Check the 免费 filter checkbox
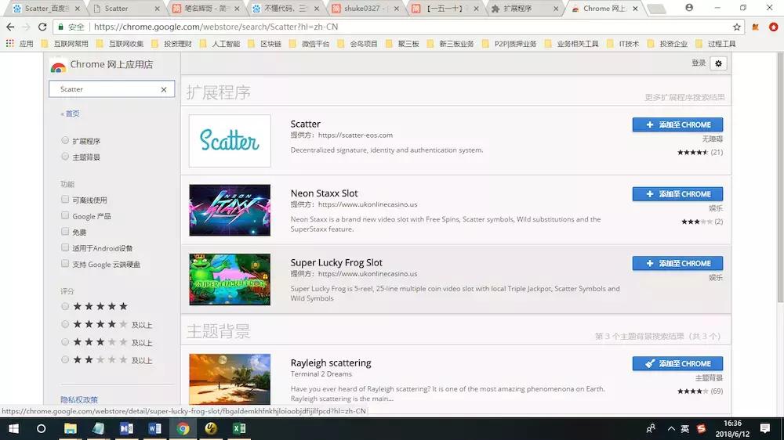This screenshot has height=440, width=784. [x=65, y=232]
